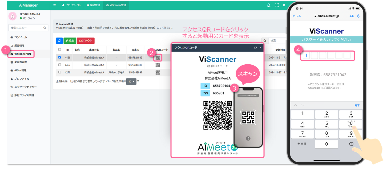
Task: Toggle the hamburger menu in top bar
Action: (55, 5)
